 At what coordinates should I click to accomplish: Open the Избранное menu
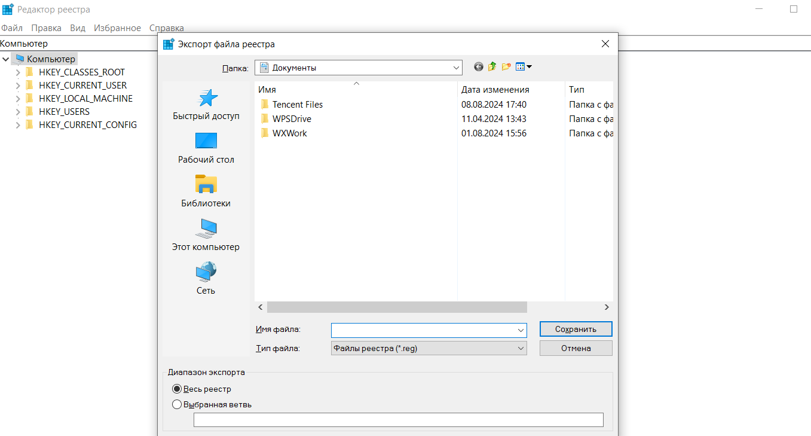(117, 28)
